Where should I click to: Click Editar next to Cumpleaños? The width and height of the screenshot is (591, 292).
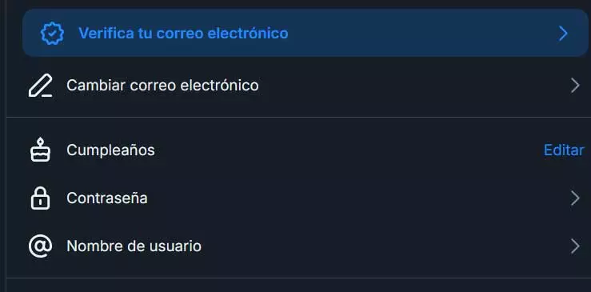click(564, 150)
